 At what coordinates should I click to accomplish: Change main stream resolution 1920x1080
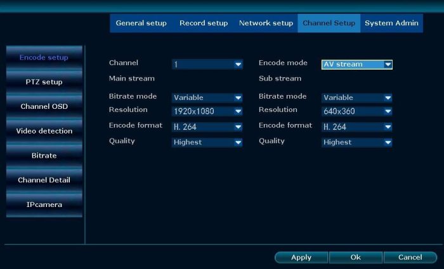pos(207,111)
